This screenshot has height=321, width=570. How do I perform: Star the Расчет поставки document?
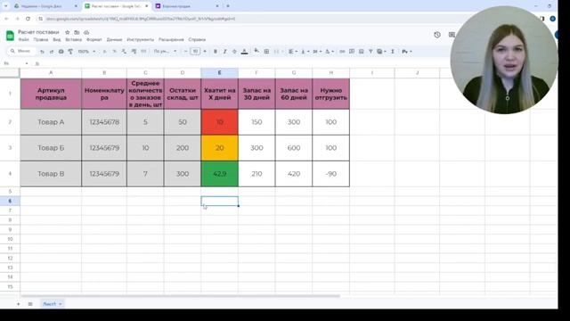click(68, 32)
